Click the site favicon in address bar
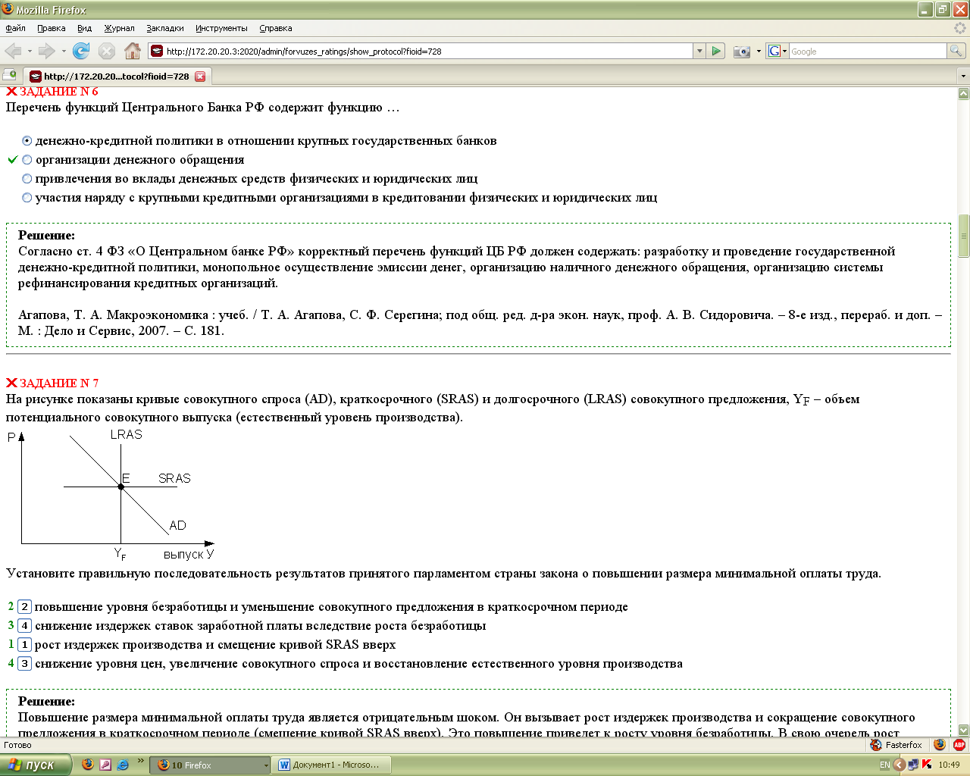The image size is (970, 776). [157, 51]
